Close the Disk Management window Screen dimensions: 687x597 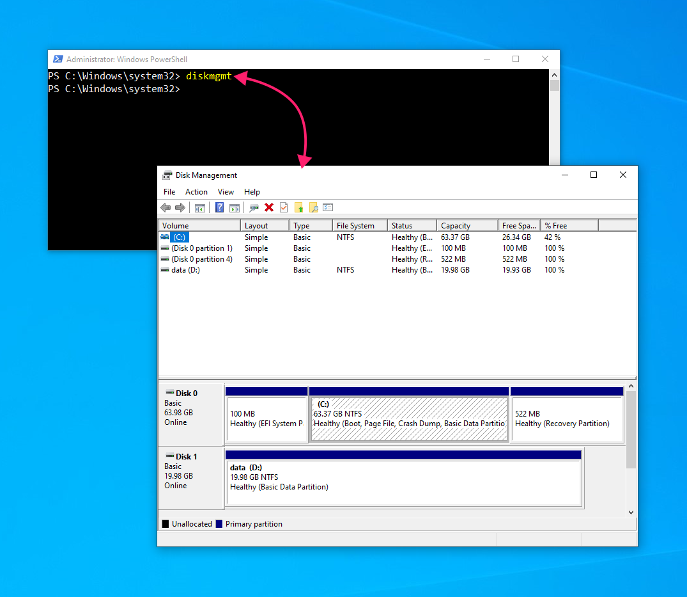point(623,175)
